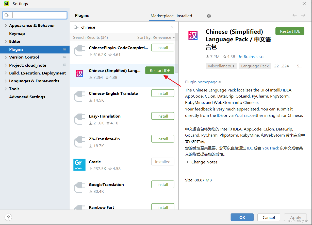
Task: Click the Search Results (34) label
Action: click(x=90, y=37)
